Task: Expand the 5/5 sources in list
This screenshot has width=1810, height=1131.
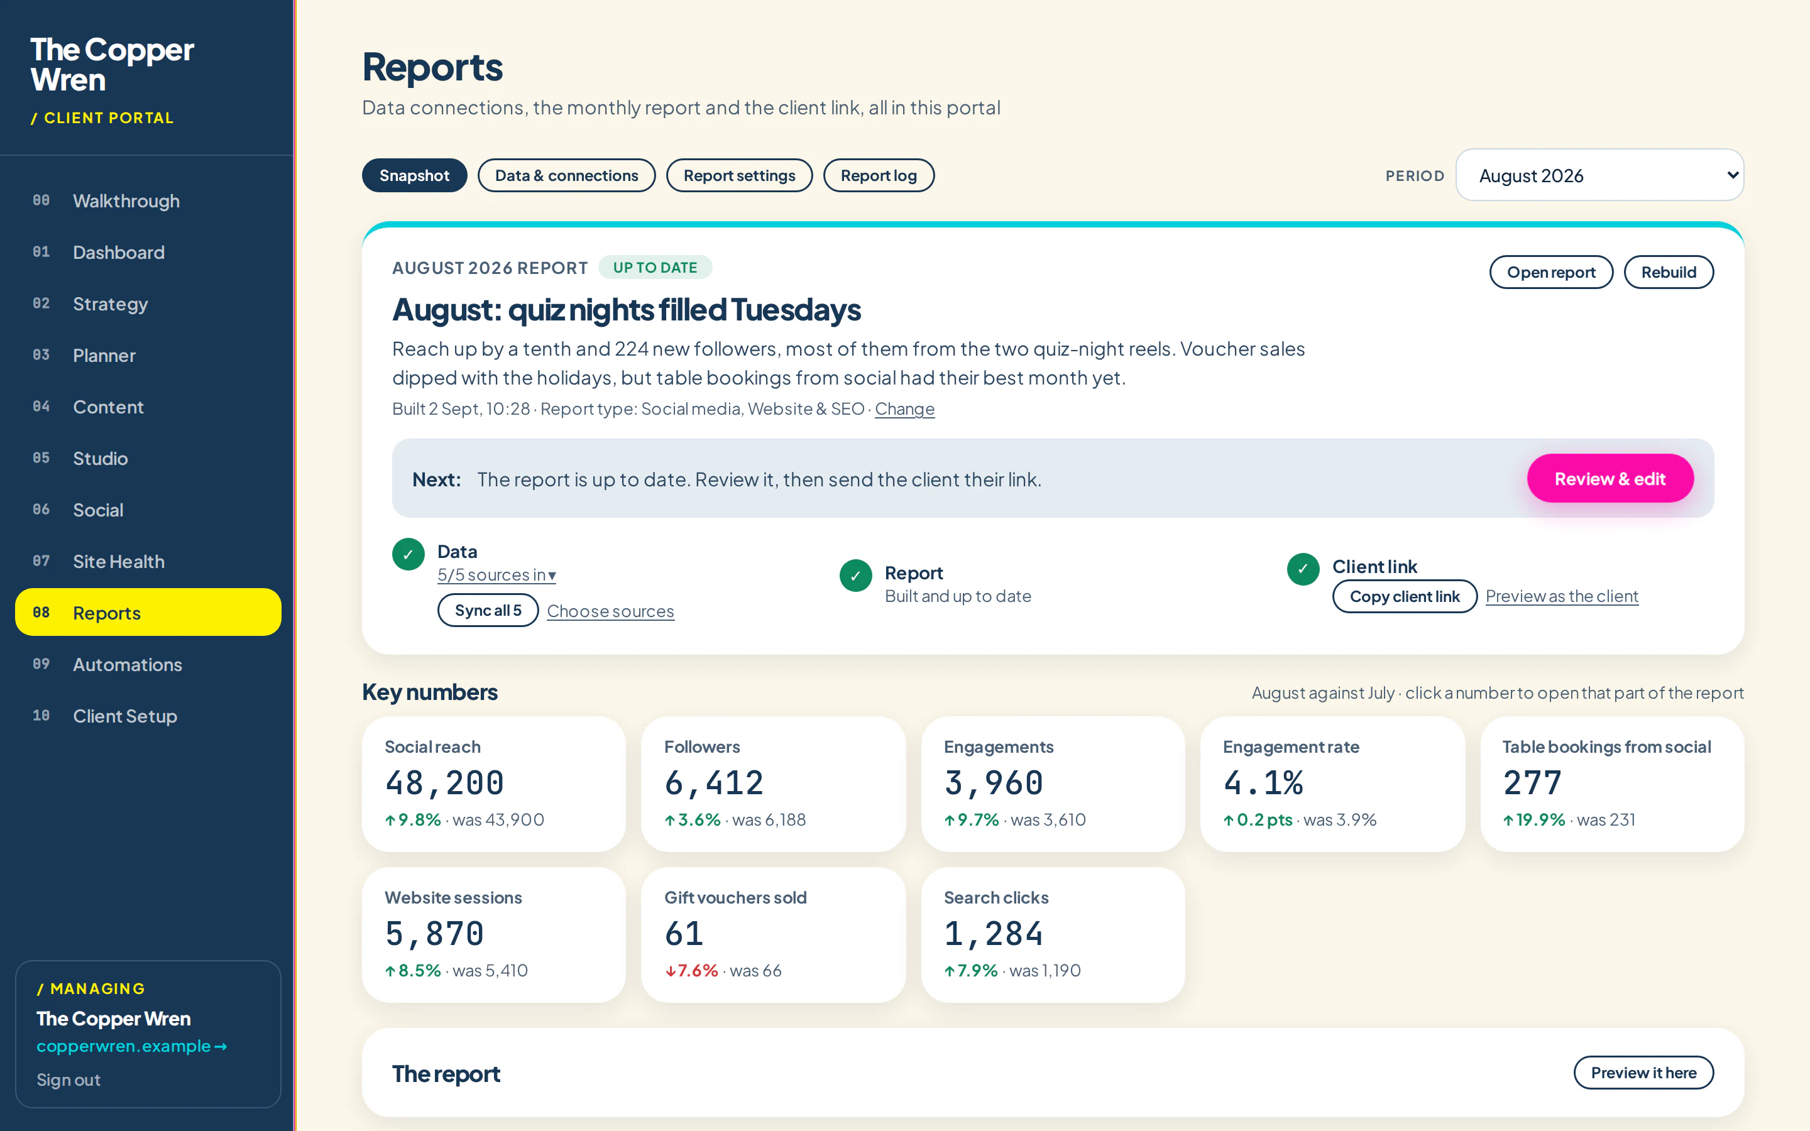Action: 496,574
